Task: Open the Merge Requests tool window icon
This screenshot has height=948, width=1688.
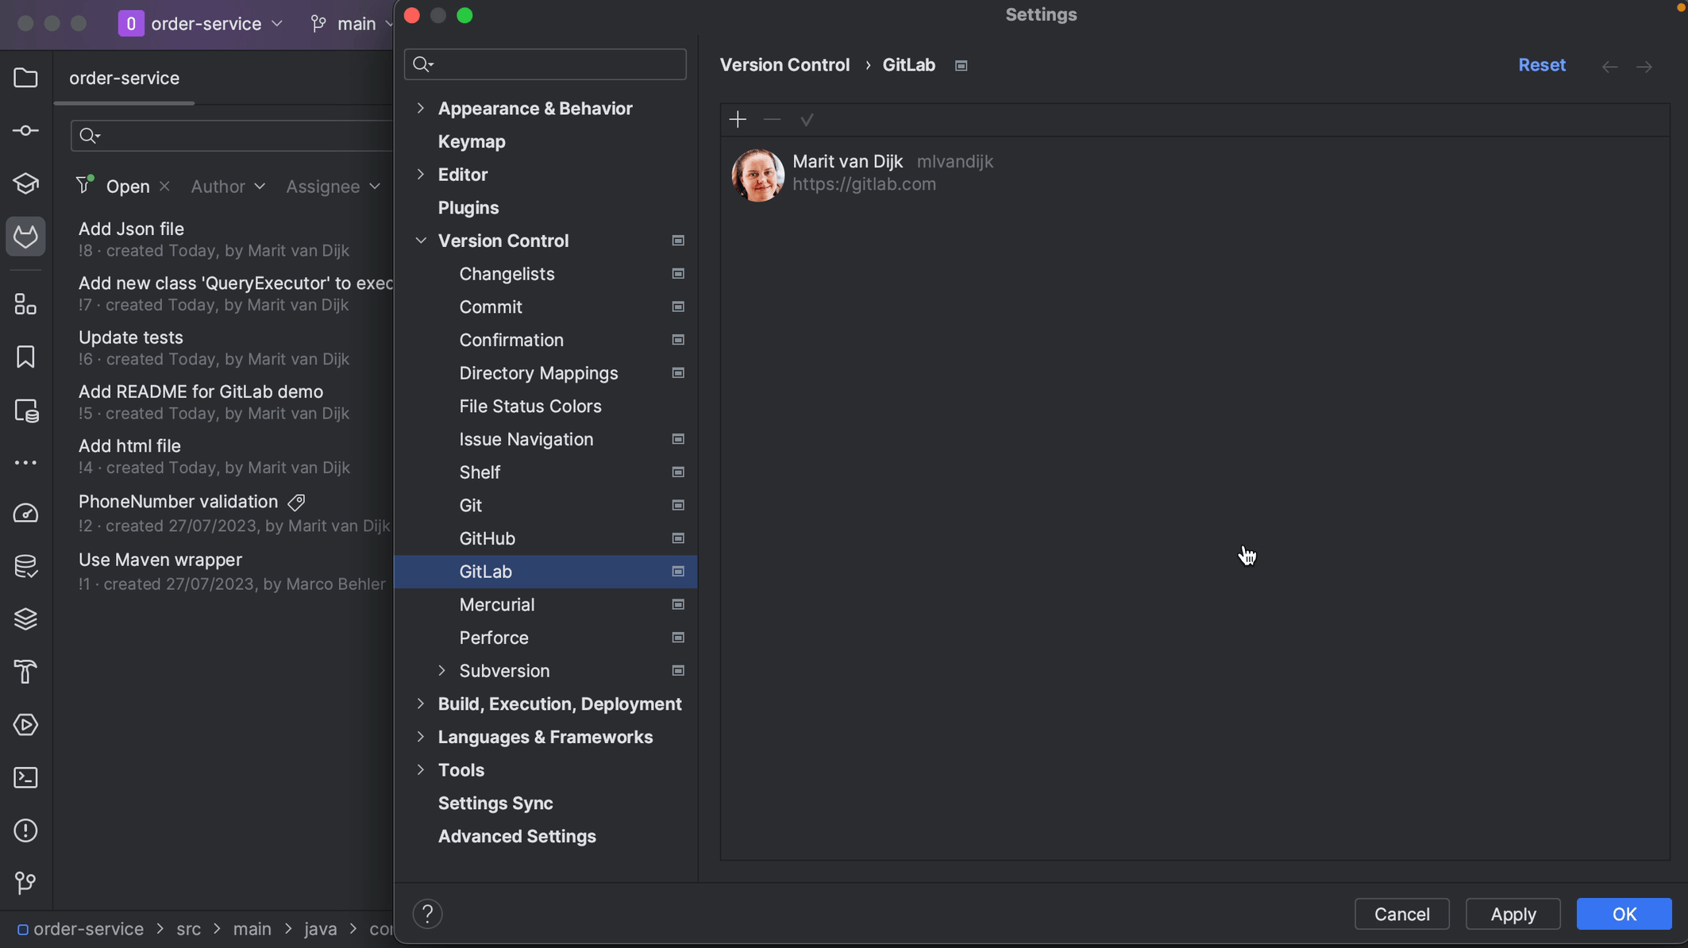Action: (x=25, y=237)
